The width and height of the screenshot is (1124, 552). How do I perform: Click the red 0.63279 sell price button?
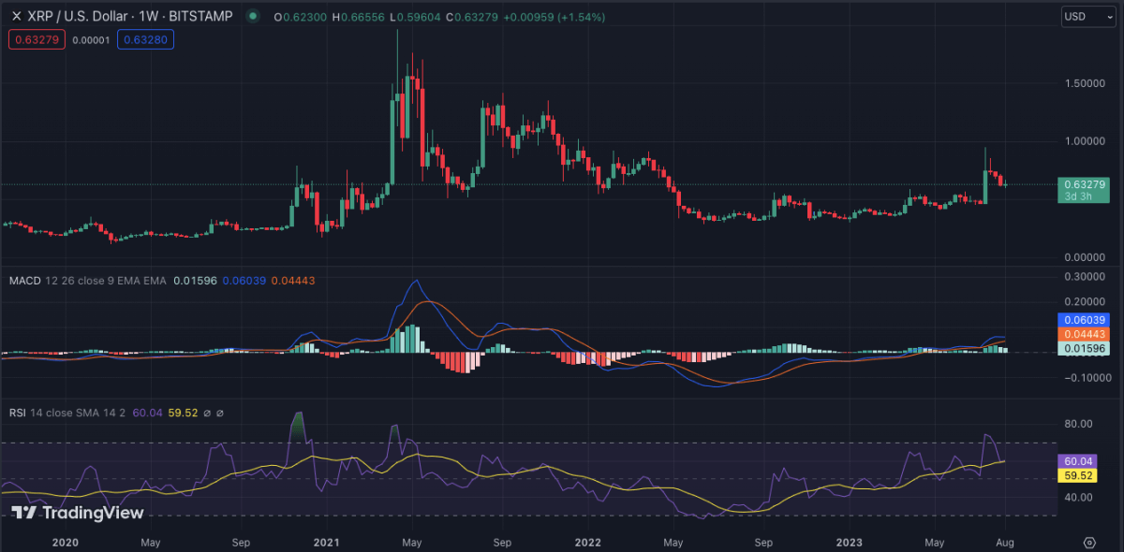[37, 39]
